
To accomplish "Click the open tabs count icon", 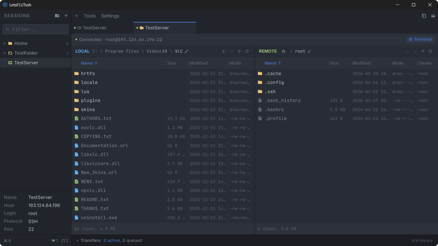I will point(63,241).
